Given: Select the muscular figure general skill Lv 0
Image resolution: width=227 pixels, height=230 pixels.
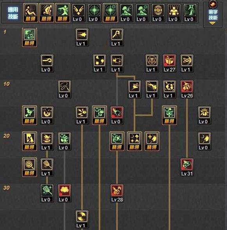Looking at the screenshot, I should [174, 13].
